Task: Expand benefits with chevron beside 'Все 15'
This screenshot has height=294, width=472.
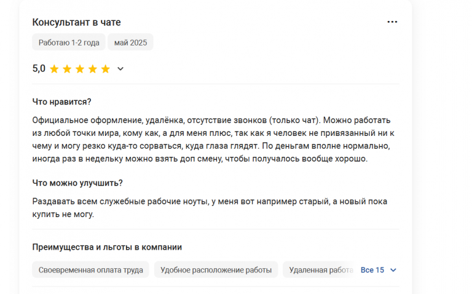Action: click(393, 270)
